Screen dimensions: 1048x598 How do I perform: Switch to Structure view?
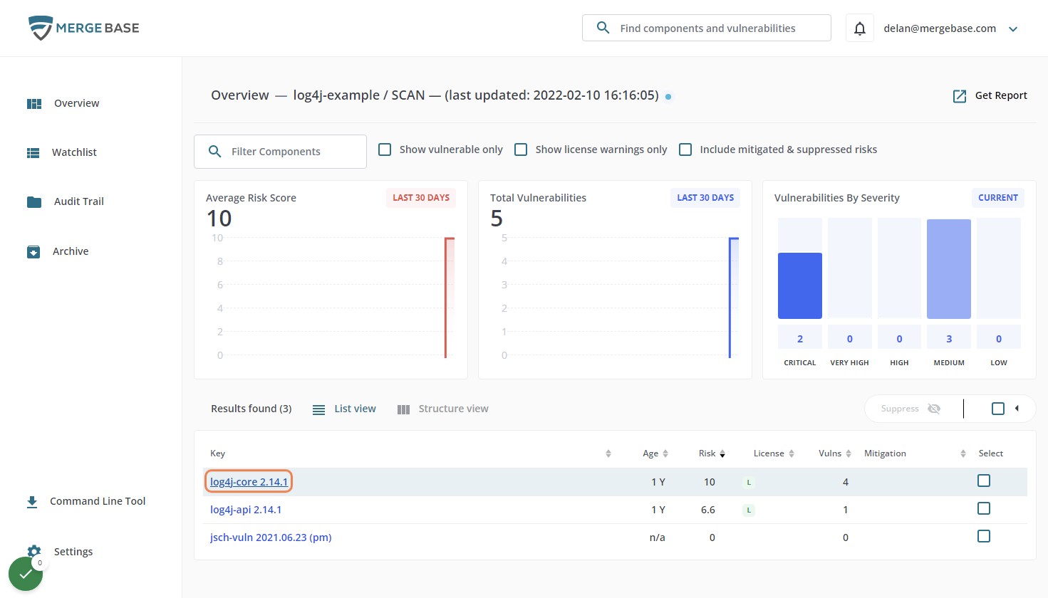click(442, 409)
